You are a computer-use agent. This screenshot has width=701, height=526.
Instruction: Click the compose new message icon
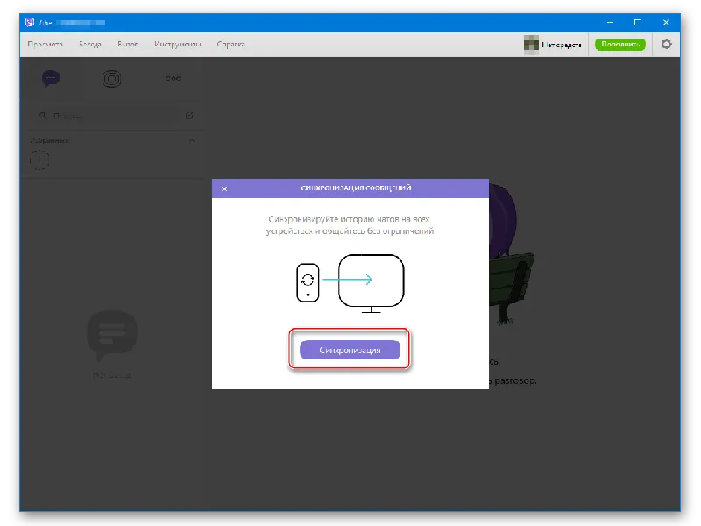click(190, 115)
